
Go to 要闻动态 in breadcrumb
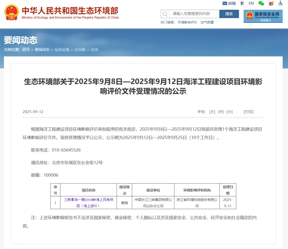(42, 50)
